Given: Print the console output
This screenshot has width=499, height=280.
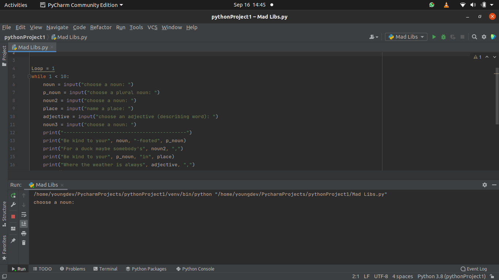Looking at the screenshot, I should 23,233.
